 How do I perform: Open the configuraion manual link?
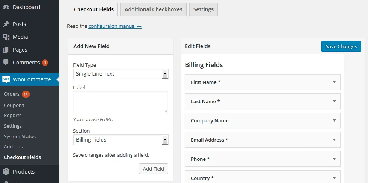point(115,26)
